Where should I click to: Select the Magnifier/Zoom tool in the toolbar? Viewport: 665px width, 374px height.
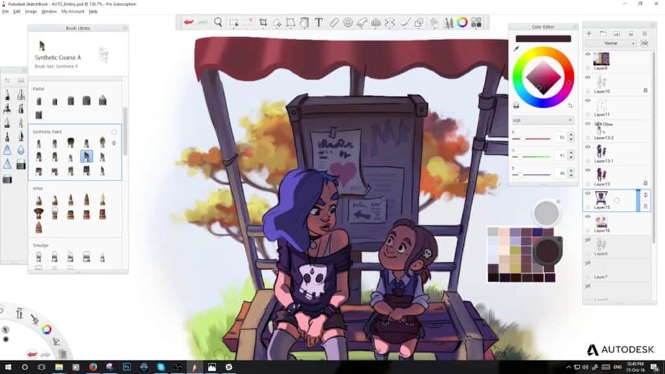(x=218, y=23)
